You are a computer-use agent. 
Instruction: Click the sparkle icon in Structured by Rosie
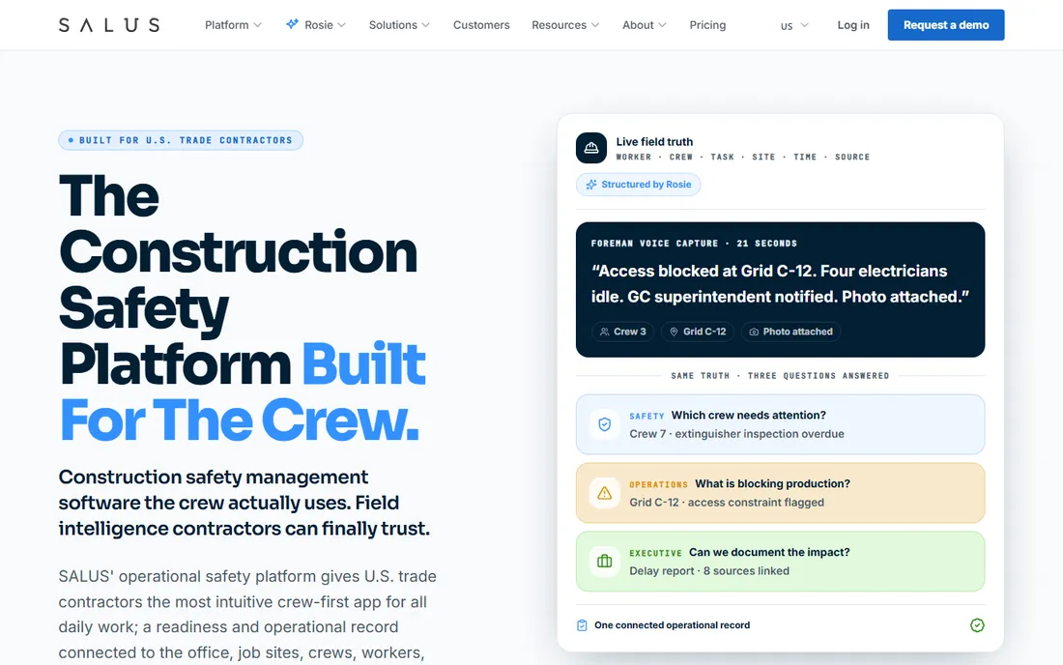point(591,185)
